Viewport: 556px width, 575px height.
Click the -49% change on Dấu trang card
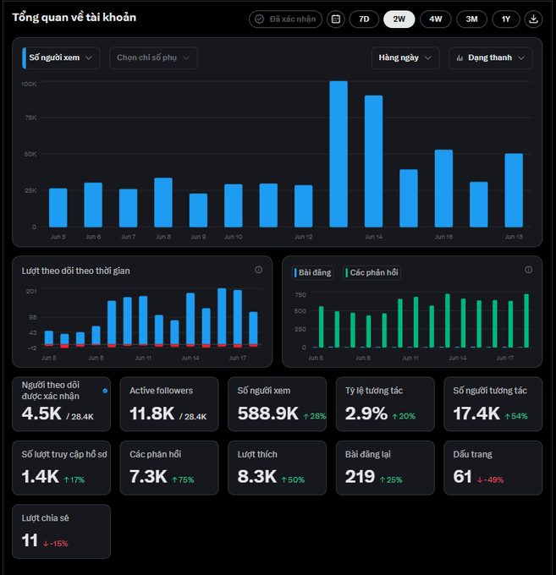click(x=490, y=480)
